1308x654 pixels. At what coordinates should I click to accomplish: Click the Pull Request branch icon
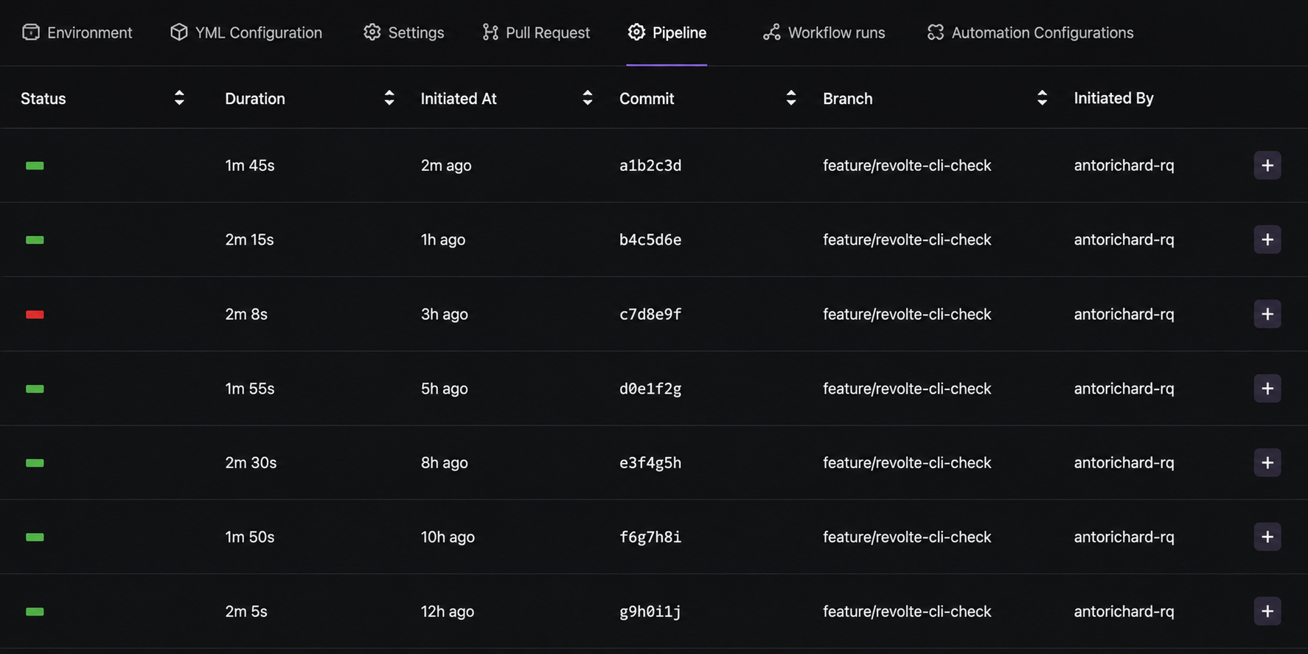(x=490, y=32)
